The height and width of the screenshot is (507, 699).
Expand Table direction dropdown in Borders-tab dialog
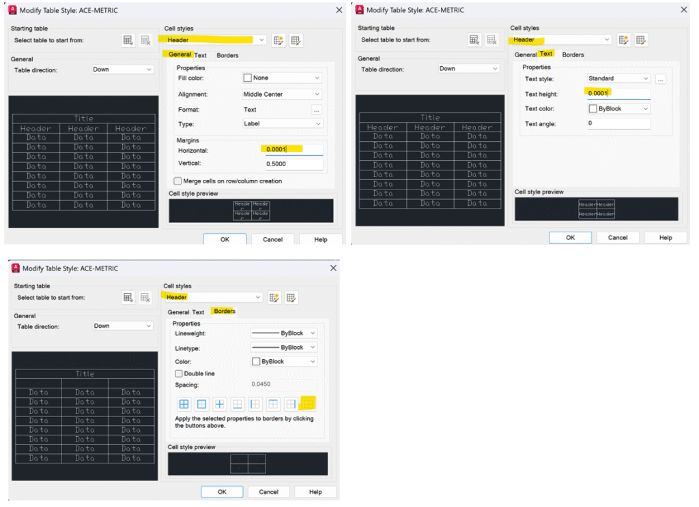pyautogui.click(x=123, y=326)
